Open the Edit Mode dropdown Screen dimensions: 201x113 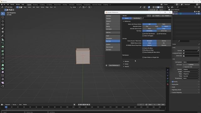(x=10, y=7)
